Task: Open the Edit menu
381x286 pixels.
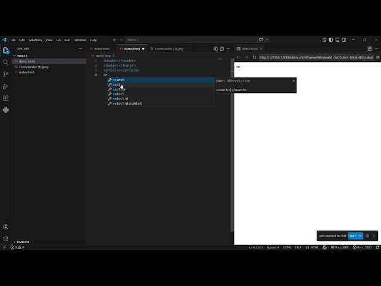Action: click(22, 40)
